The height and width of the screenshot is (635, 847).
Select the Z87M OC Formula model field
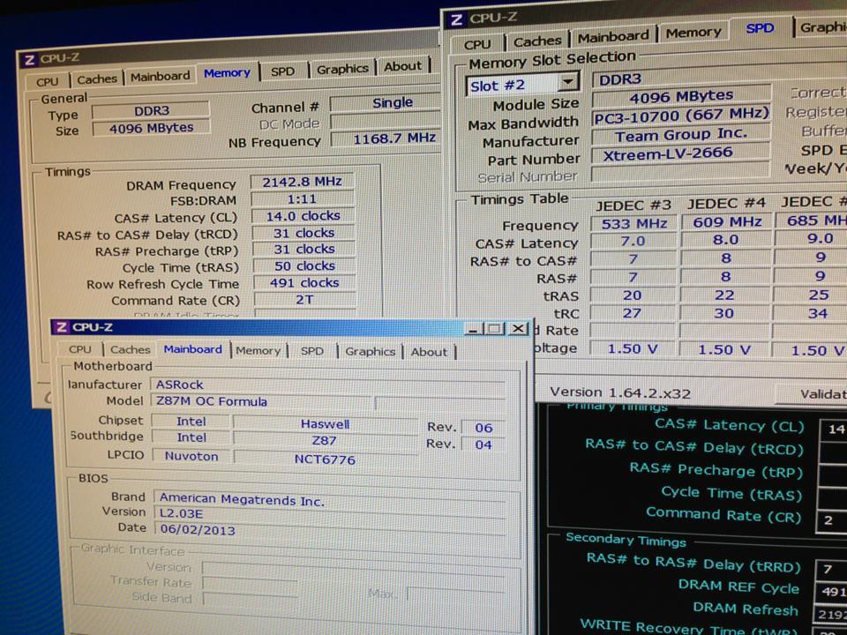point(260,402)
